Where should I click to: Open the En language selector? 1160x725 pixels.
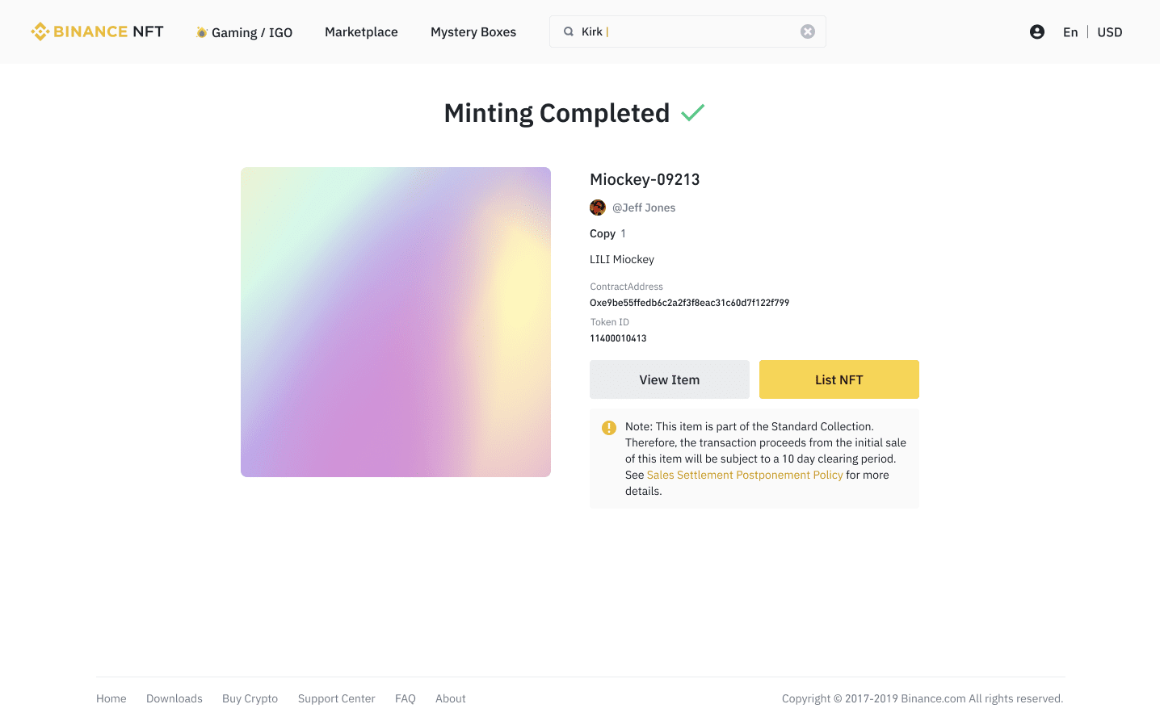1070,32
